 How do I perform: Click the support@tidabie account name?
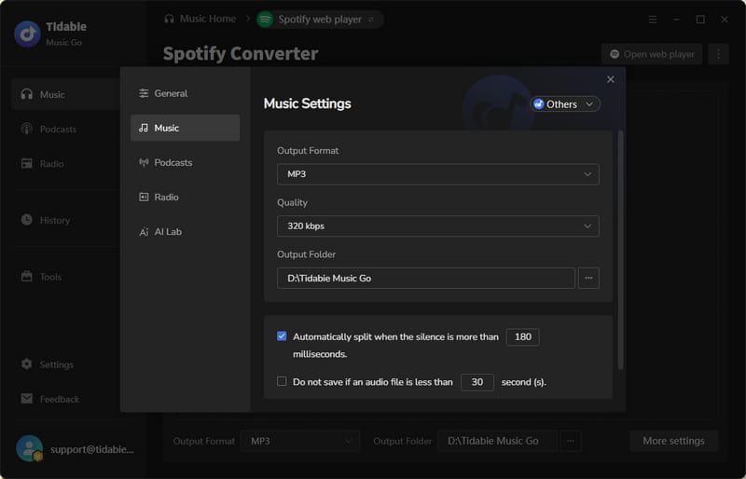coord(92,449)
